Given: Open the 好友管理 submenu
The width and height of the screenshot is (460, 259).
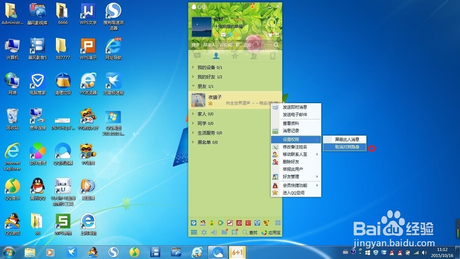Looking at the screenshot, I should tap(296, 177).
